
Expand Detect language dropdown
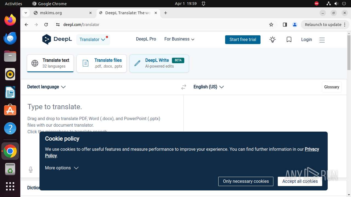point(46,87)
